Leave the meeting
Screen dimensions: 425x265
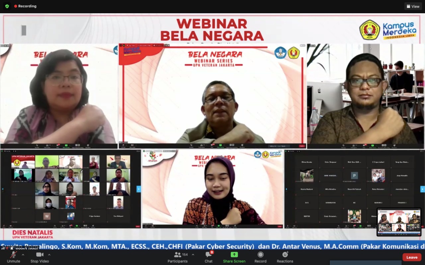412,257
